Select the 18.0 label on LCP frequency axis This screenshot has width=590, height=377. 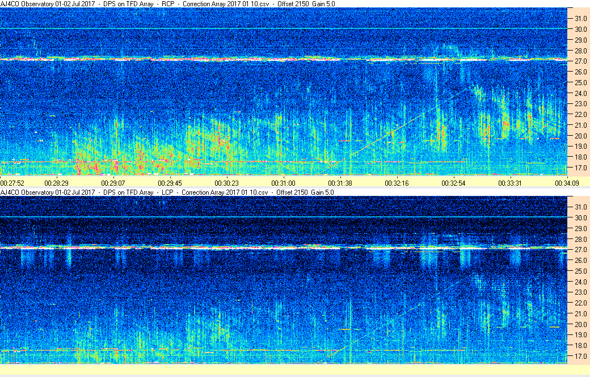pos(580,346)
